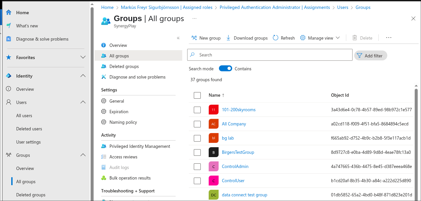Click Home breadcrumb link
The image size is (421, 201).
[x=107, y=7]
